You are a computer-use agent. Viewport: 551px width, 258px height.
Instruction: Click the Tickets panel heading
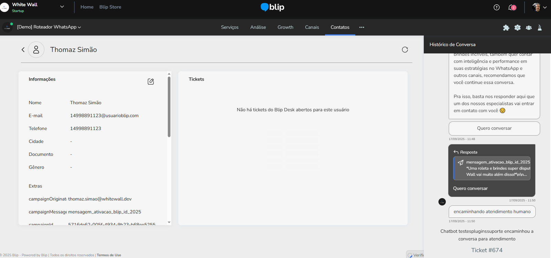click(196, 79)
